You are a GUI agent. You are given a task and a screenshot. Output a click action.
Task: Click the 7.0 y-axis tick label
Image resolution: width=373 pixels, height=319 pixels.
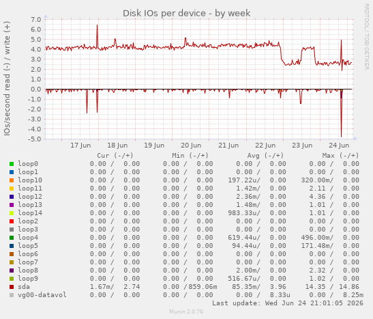click(x=36, y=19)
